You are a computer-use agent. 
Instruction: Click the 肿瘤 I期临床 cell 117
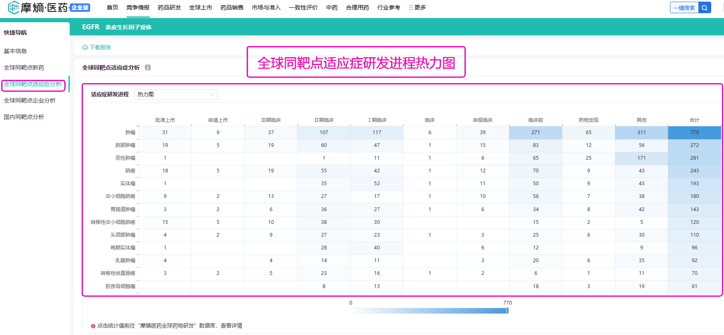pyautogui.click(x=377, y=133)
